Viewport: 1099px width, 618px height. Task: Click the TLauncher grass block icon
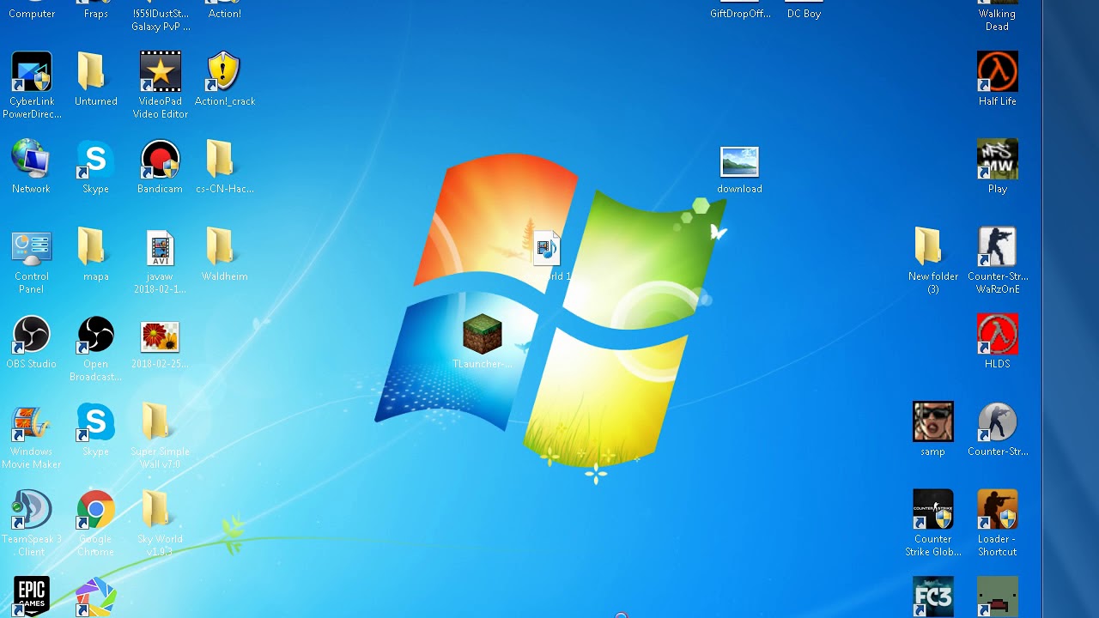482,335
